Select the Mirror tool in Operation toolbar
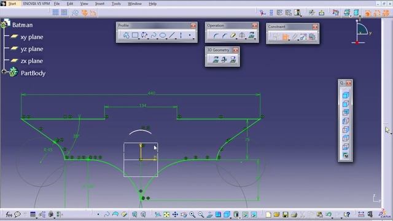 pyautogui.click(x=242, y=36)
